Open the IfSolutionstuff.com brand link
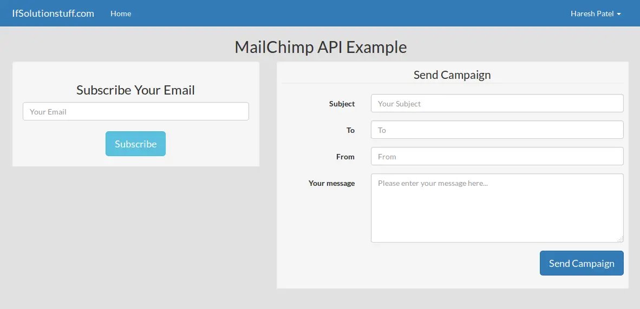This screenshot has height=309, width=640. pos(53,14)
